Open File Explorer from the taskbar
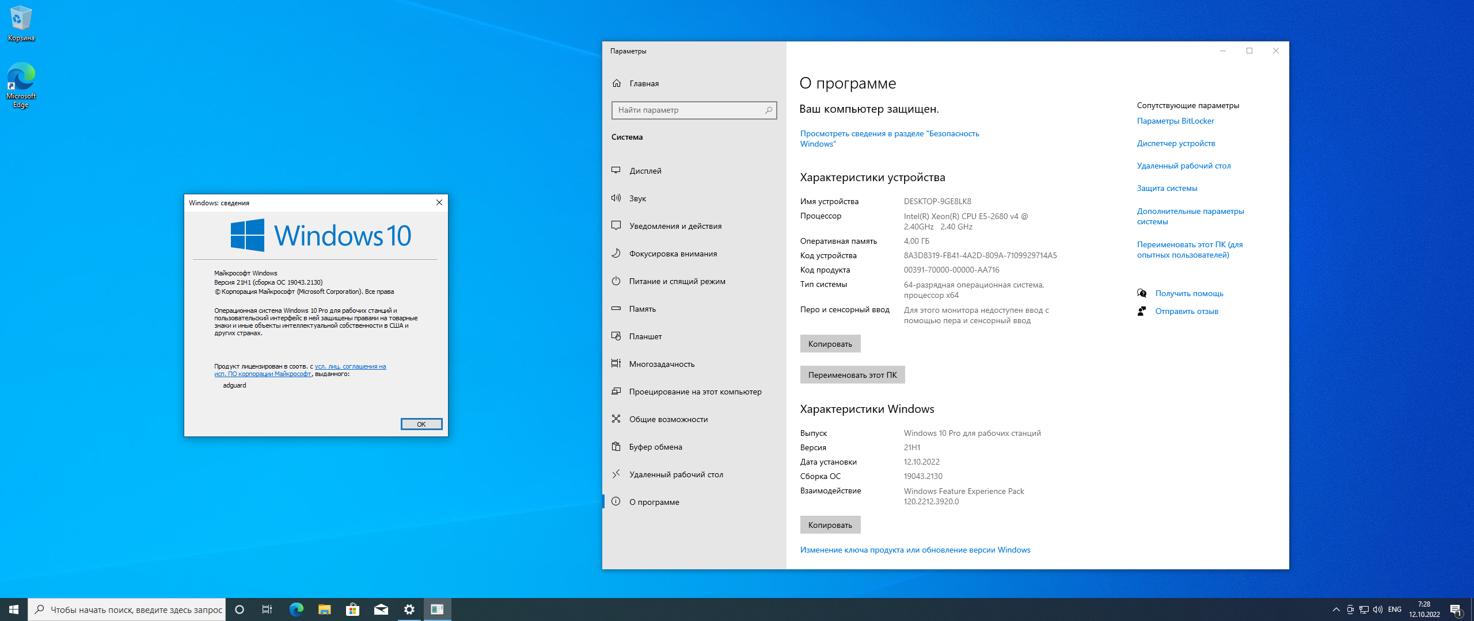The height and width of the screenshot is (621, 1474). (x=324, y=609)
